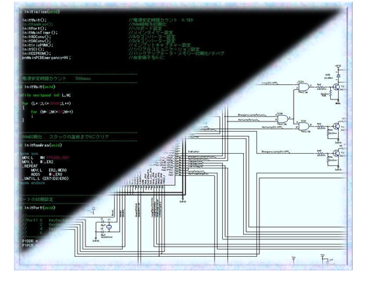Click the 500msec comment header
This screenshot has height=284, width=366.
(x=56, y=78)
